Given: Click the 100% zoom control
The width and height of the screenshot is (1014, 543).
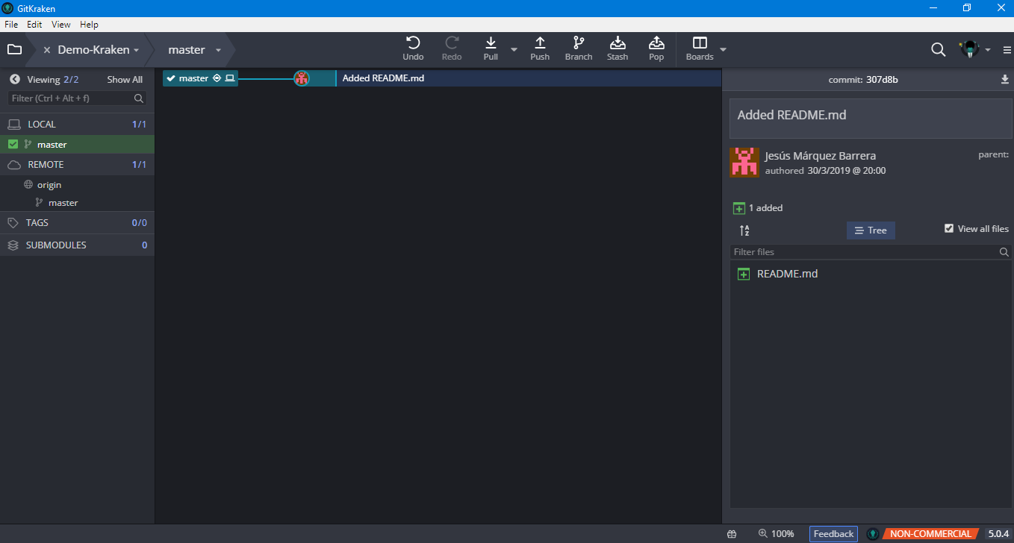Looking at the screenshot, I should (776, 534).
